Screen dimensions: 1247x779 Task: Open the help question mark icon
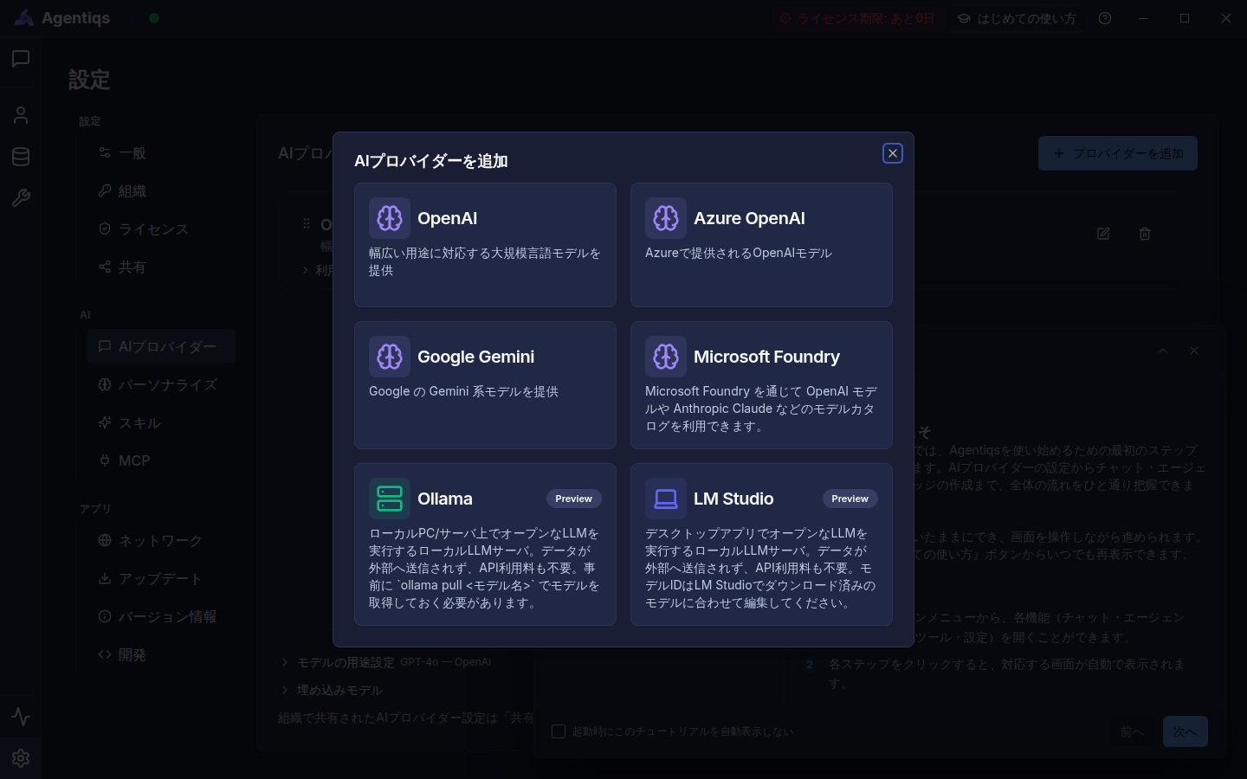click(x=1105, y=18)
